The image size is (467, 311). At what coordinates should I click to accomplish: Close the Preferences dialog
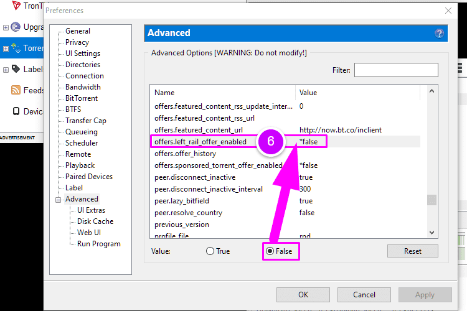tap(448, 11)
